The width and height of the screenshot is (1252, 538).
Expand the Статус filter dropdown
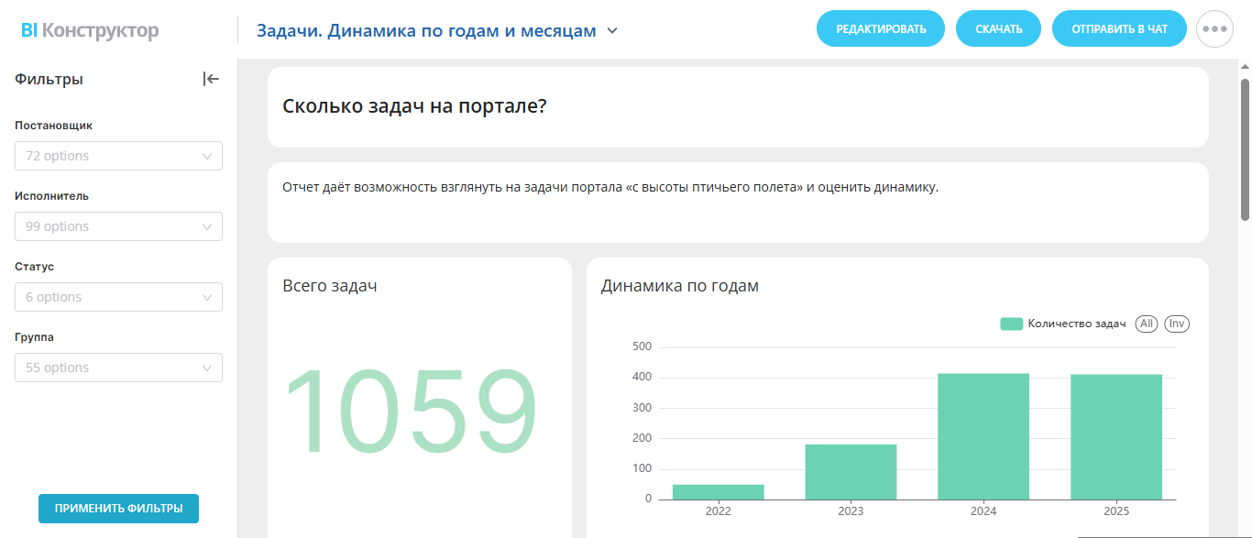[x=118, y=297]
